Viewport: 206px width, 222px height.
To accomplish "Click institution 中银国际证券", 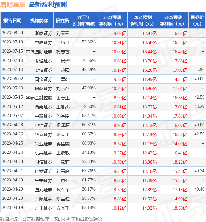I will tap(39, 52).
